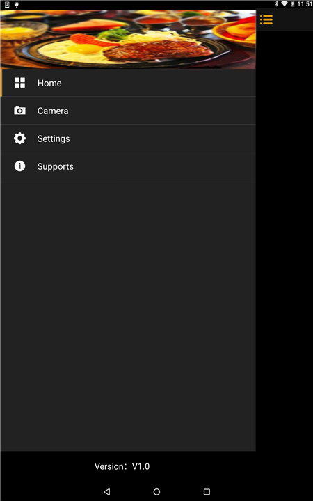Image resolution: width=313 pixels, height=501 pixels.
Task: Tap the Android back navigation button
Action: [x=107, y=491]
